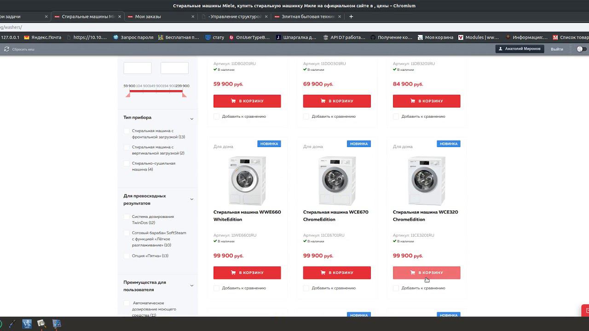Open the https://10.10.... bookmark

[x=87, y=37]
